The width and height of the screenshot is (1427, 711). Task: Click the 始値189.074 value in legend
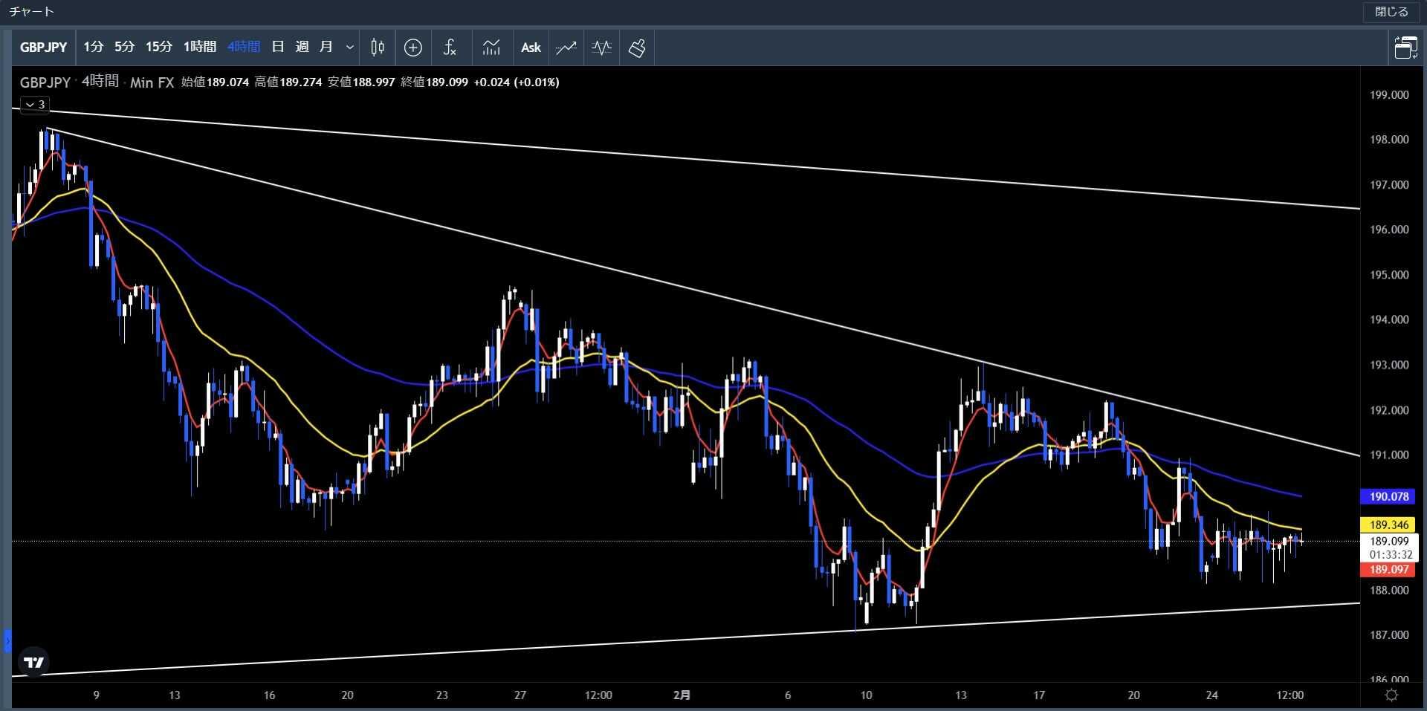[216, 82]
